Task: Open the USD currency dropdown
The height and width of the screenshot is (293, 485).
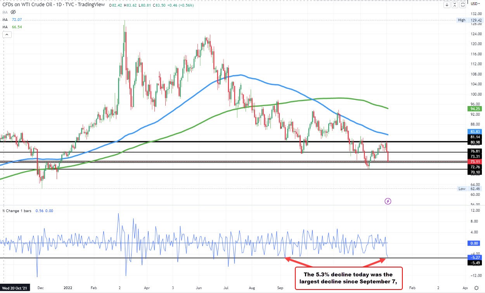Action: click(475, 3)
